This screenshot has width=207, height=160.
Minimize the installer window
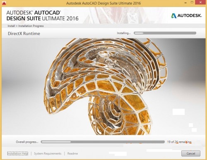coord(185,2)
